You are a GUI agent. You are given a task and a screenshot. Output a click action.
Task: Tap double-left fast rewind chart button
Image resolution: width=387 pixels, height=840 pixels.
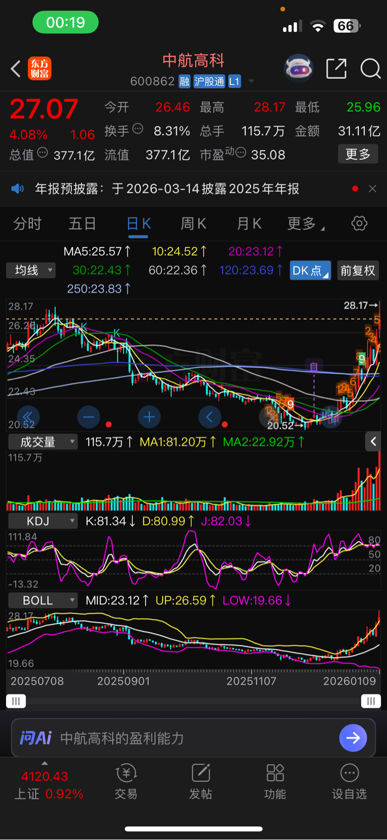28,417
